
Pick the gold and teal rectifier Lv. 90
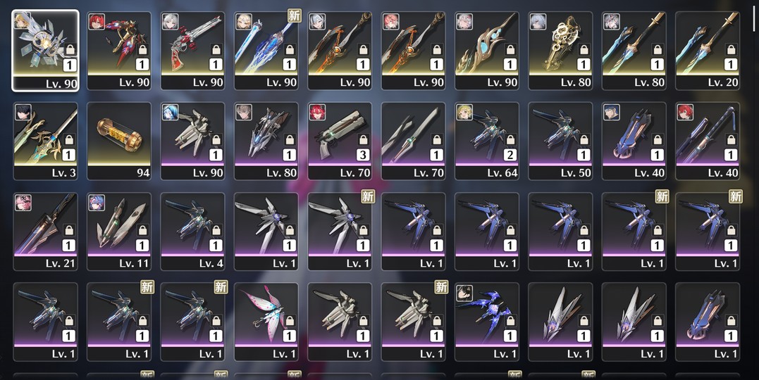point(487,51)
